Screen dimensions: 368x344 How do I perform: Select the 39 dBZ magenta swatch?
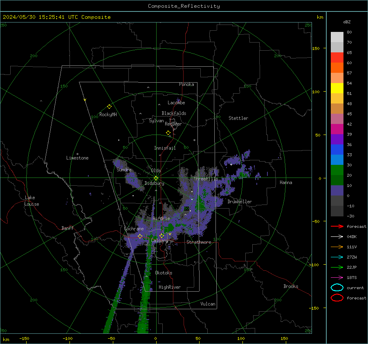point(337,129)
